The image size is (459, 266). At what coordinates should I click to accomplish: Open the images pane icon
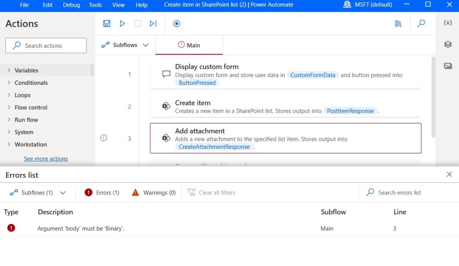point(448,66)
